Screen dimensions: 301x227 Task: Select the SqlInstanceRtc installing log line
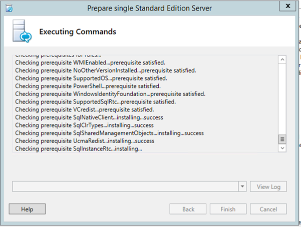click(79, 149)
